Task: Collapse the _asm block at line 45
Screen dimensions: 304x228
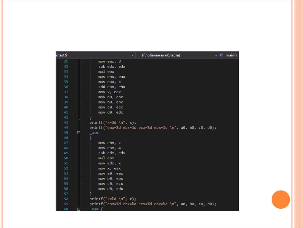Action: pos(78,133)
